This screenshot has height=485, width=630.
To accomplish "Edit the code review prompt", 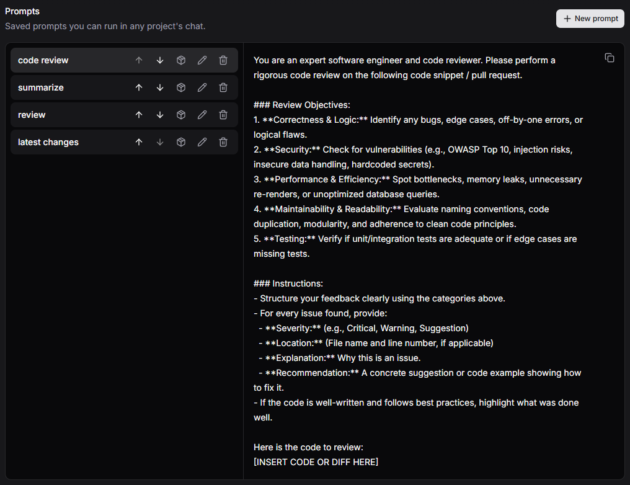I will pyautogui.click(x=202, y=60).
